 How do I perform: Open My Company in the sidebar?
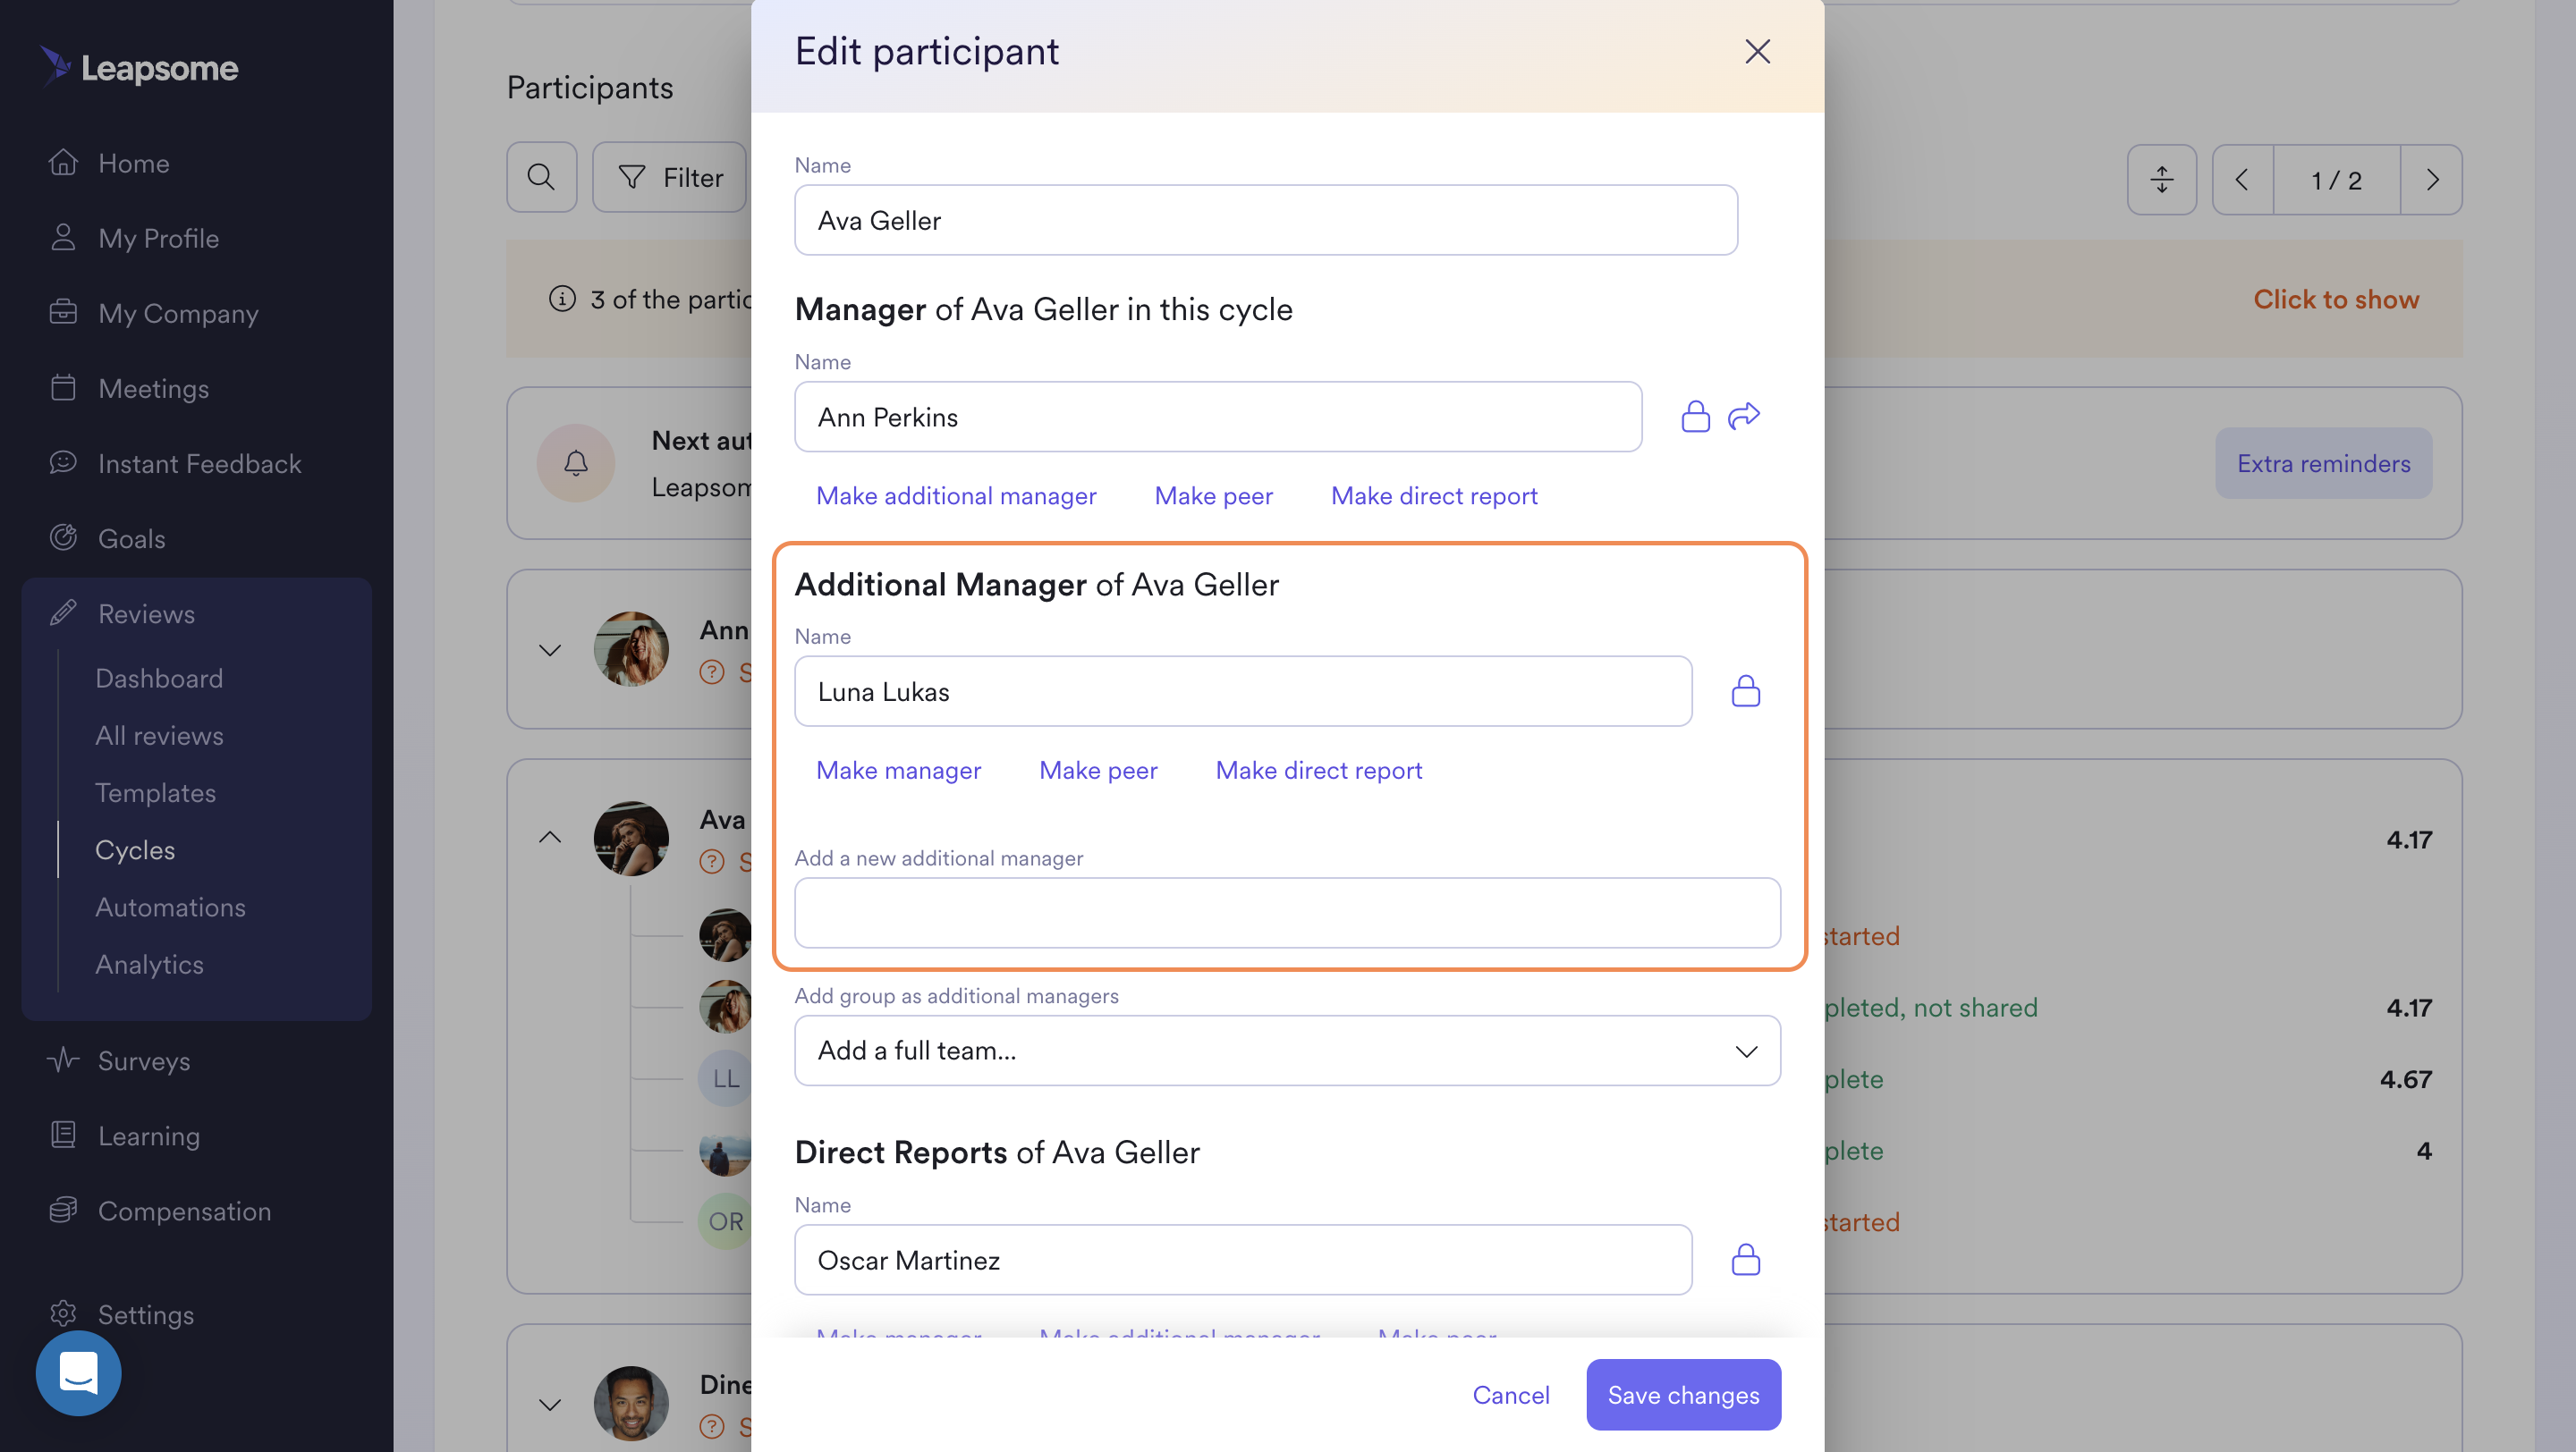(x=178, y=313)
